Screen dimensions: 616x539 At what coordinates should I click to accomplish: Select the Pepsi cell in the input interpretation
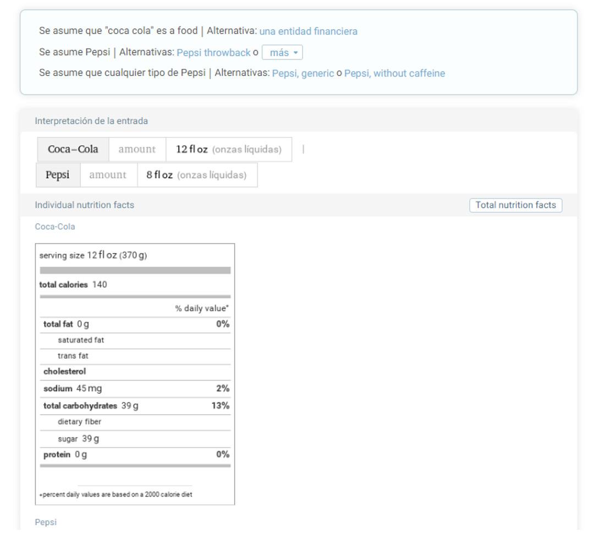click(x=58, y=175)
